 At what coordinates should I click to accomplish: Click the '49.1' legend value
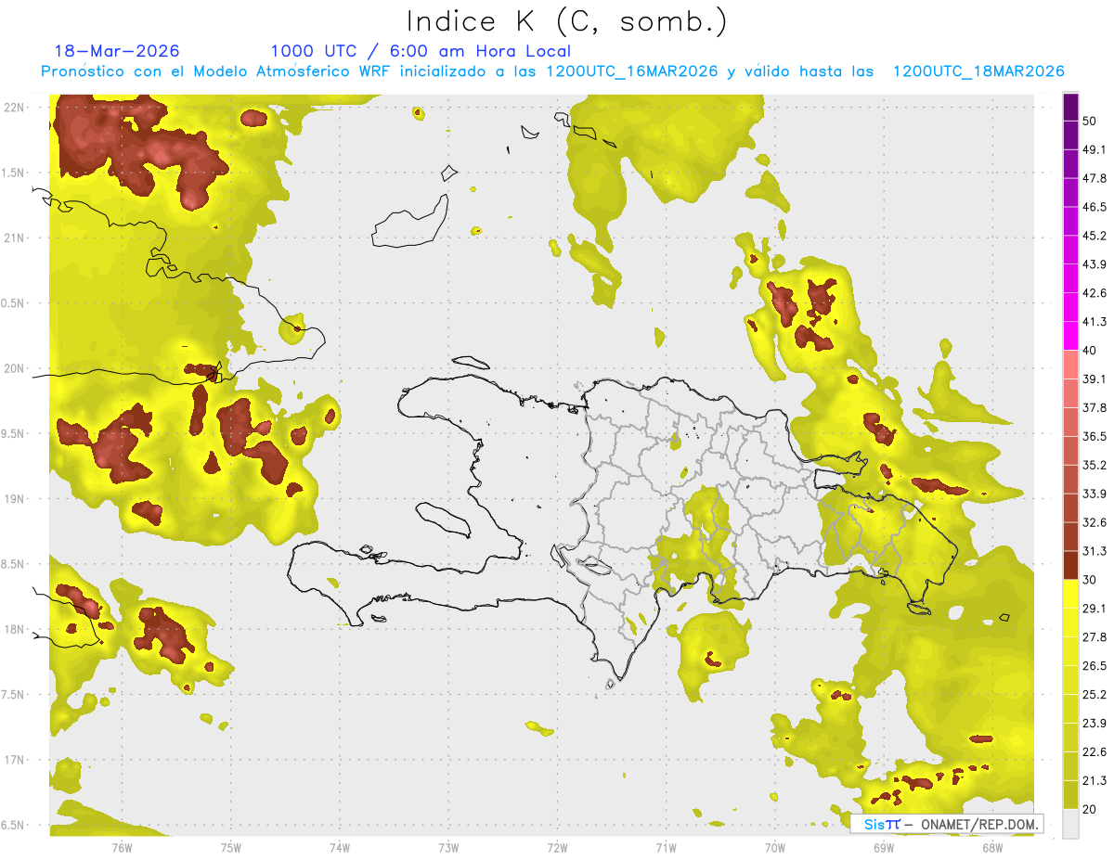pos(1094,149)
